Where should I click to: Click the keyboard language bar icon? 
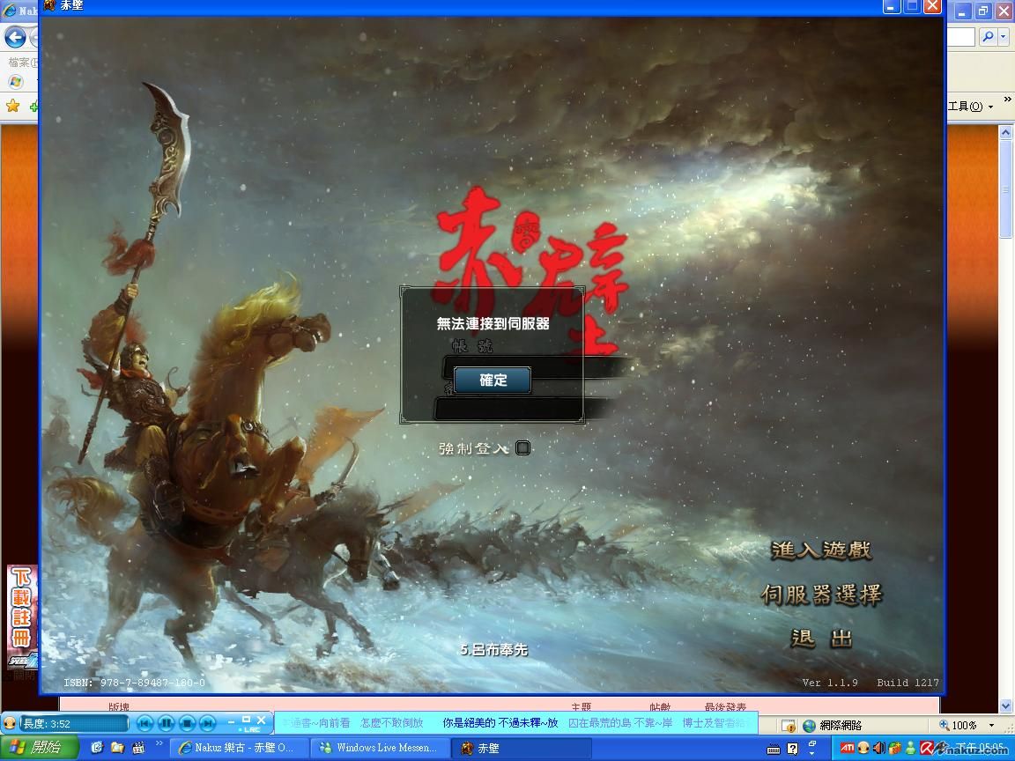click(x=774, y=750)
